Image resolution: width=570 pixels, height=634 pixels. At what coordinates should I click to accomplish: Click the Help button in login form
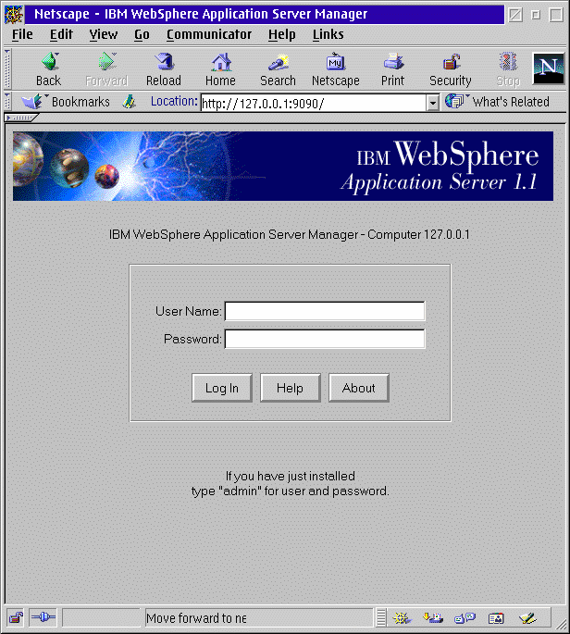click(x=291, y=388)
